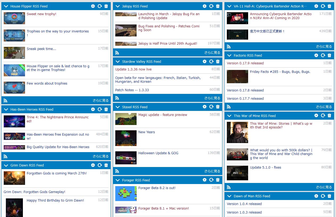Collapse the Jalopy RSS Feed panel
336x217 pixels.
pyautogui.click(x=118, y=6)
